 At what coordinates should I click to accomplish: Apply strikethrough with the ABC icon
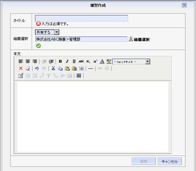point(81,62)
